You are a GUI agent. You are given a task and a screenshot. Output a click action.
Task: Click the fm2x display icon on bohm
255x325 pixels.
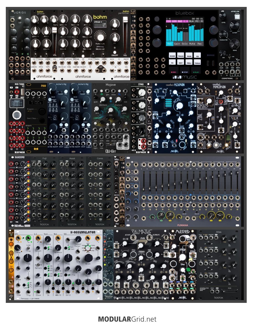click(x=100, y=24)
